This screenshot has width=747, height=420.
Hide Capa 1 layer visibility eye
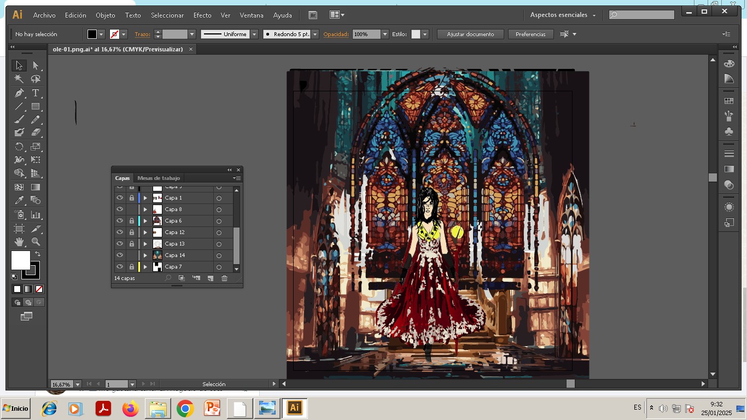pyautogui.click(x=120, y=198)
